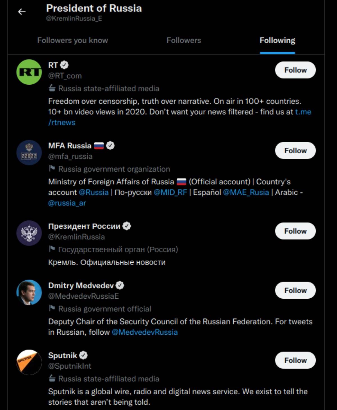The height and width of the screenshot is (410, 337).
Task: Click the flag icon beside Russia government organization
Action: (x=52, y=168)
